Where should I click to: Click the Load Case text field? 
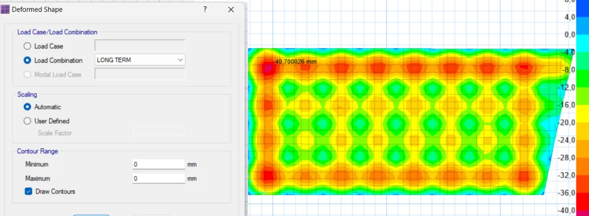pos(140,46)
